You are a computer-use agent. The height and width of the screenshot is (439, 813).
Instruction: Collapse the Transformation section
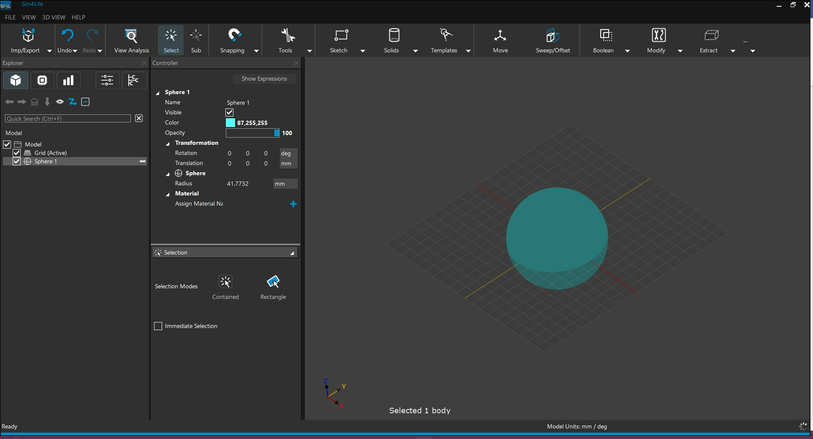click(168, 144)
